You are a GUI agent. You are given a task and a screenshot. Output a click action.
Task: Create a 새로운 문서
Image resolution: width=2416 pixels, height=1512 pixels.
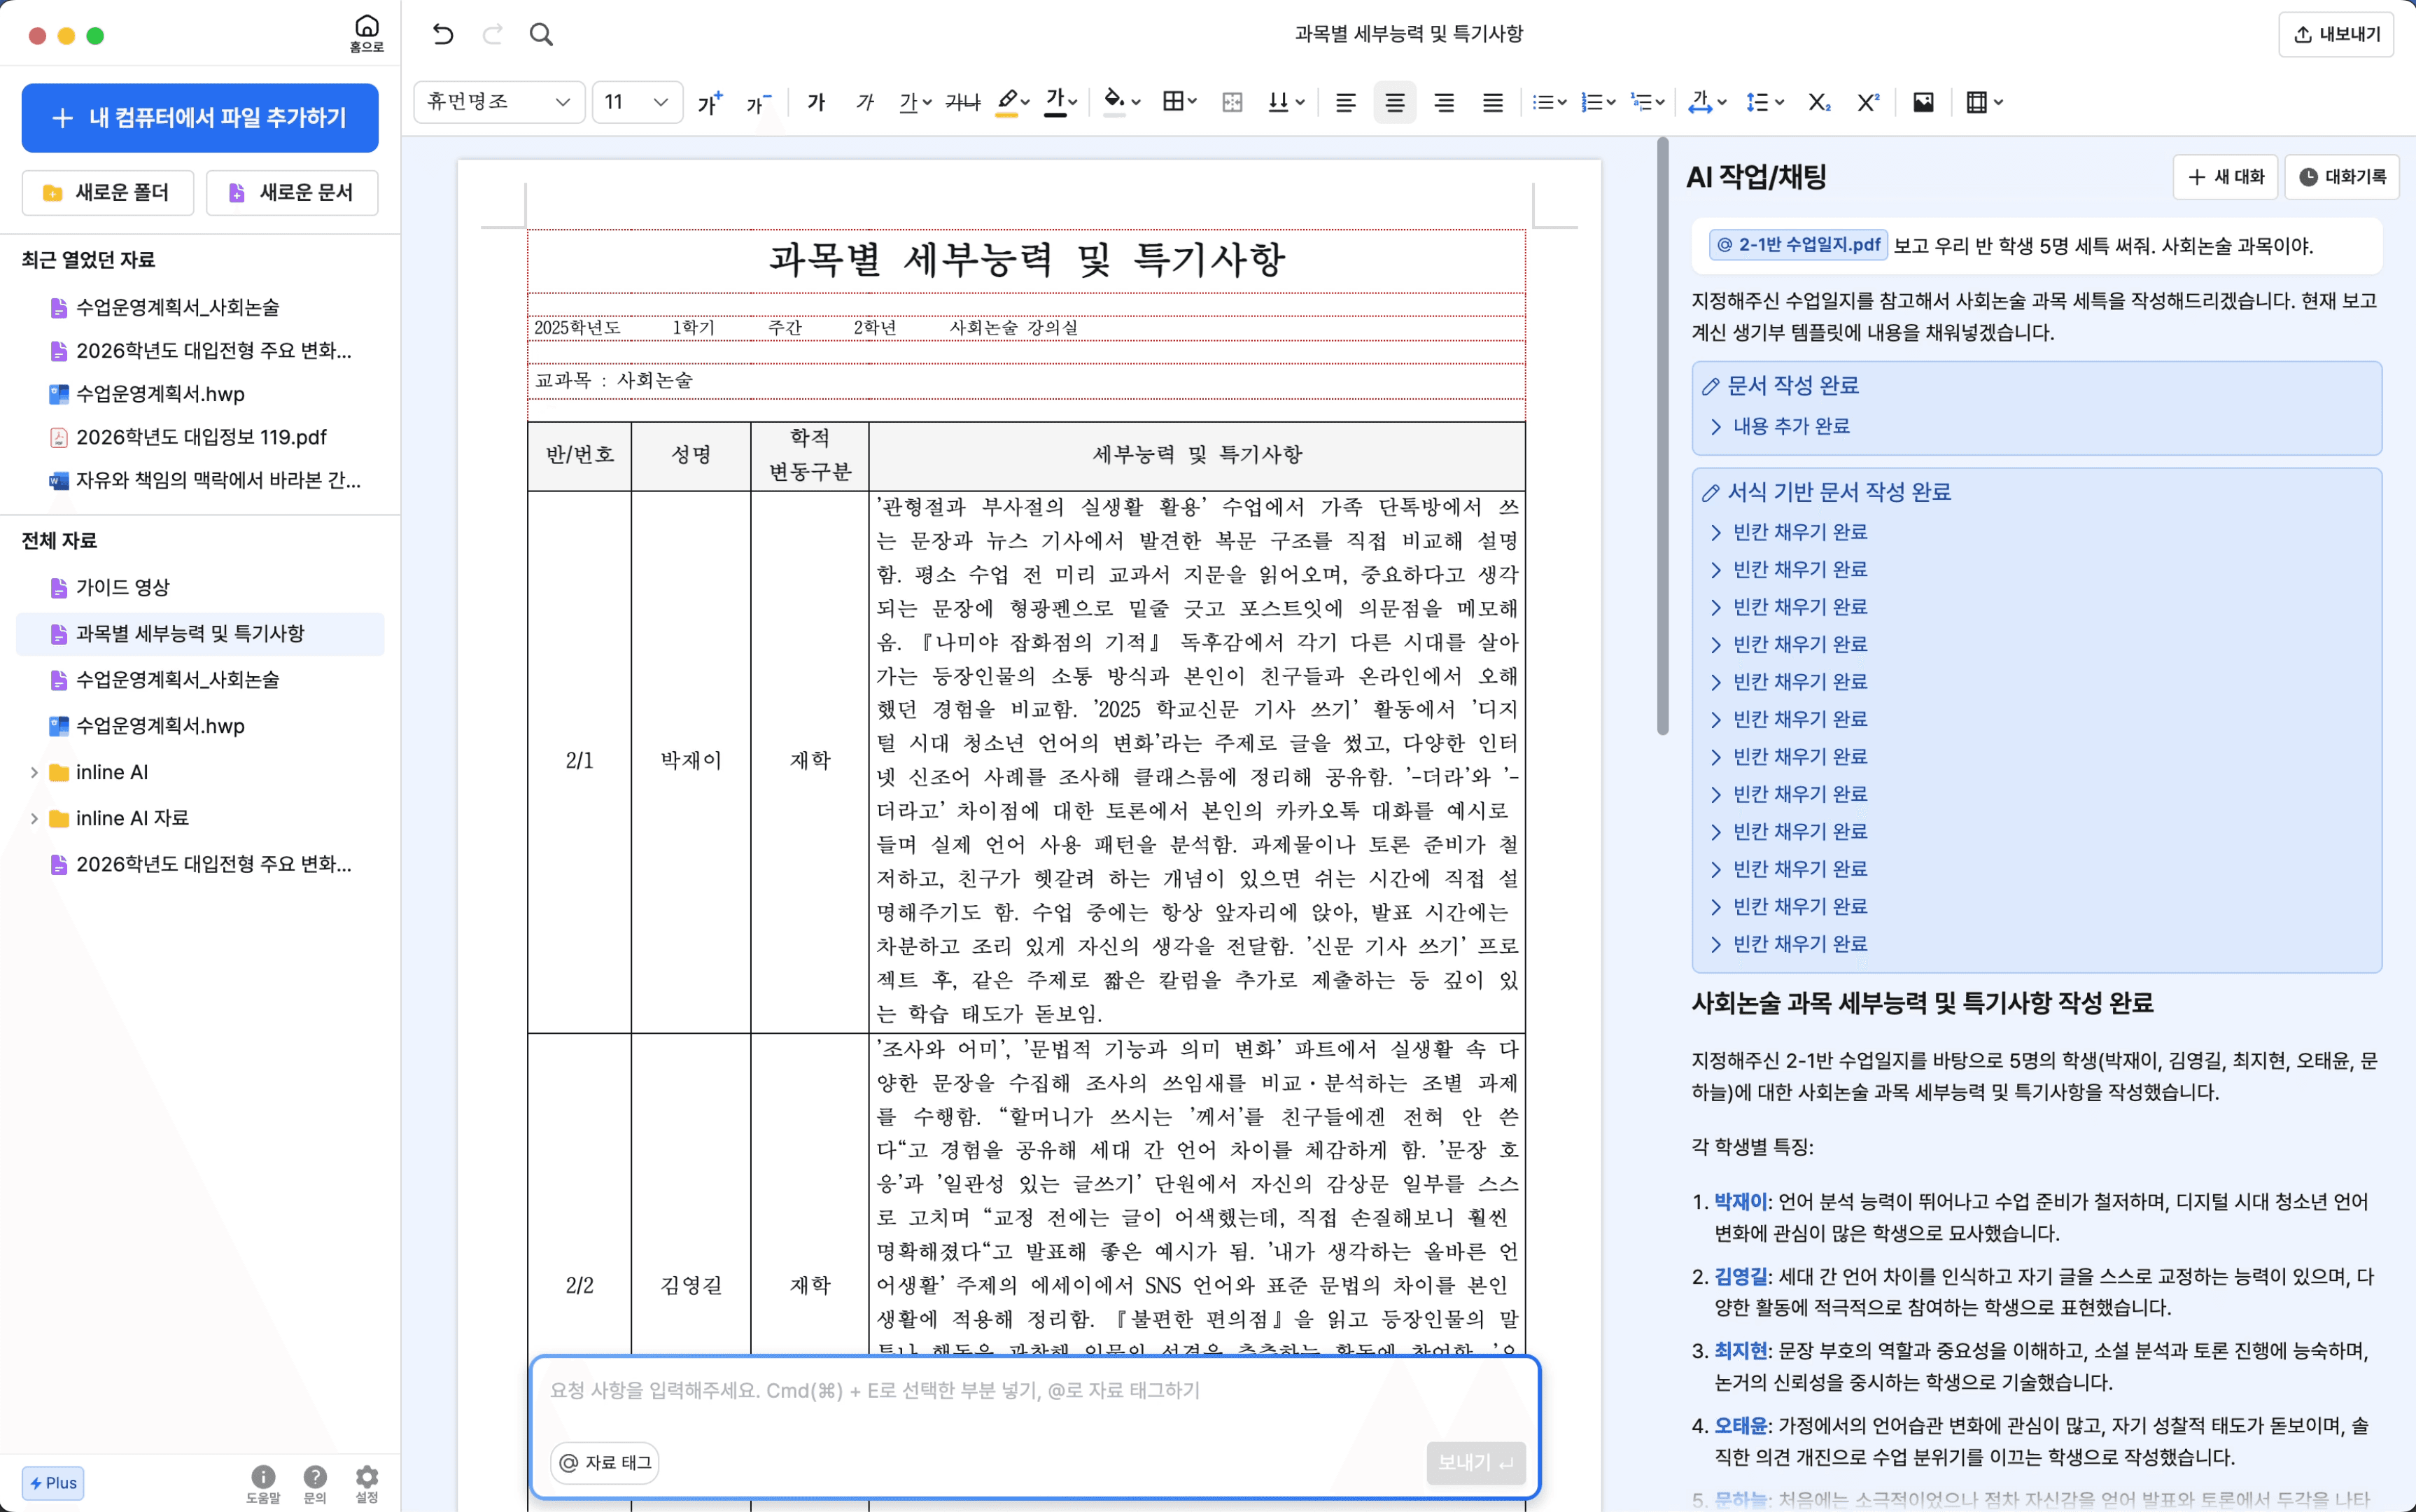292,193
